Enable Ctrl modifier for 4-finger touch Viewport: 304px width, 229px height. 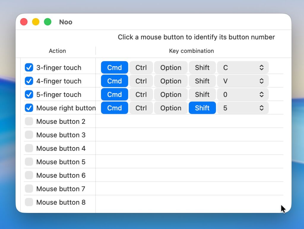point(141,81)
